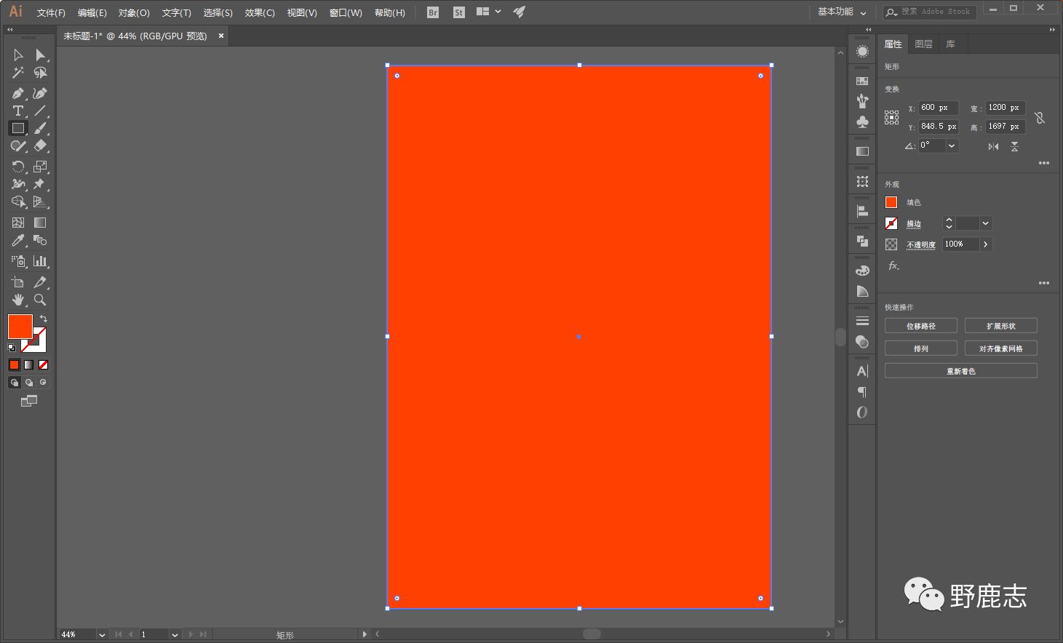Select the Pen tool
The image size is (1063, 643).
point(17,93)
